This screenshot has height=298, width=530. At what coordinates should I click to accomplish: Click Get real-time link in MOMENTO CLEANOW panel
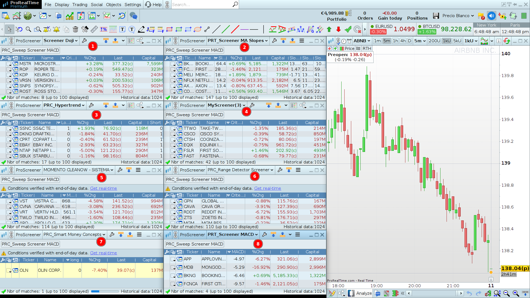(x=103, y=188)
